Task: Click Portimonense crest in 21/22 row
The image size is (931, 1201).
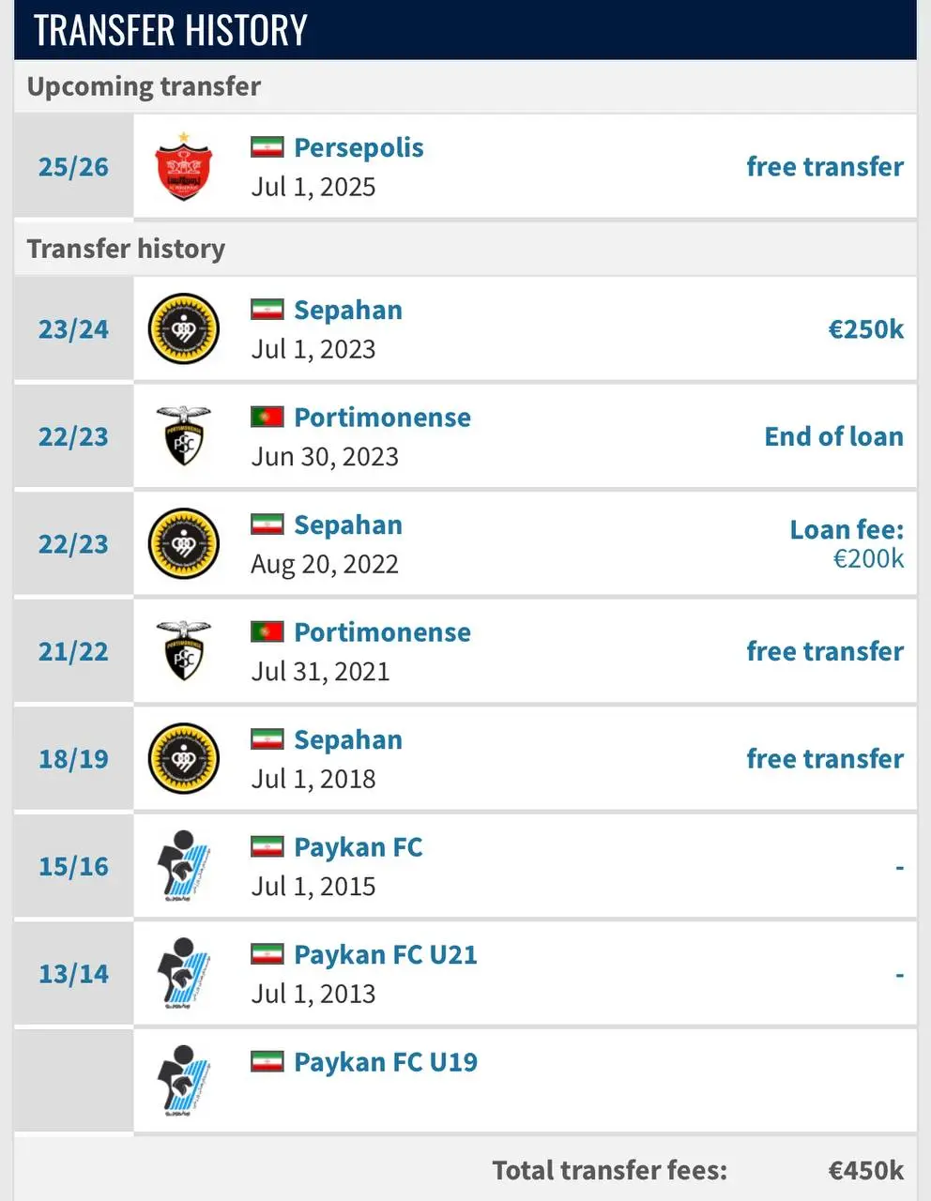Action: pyautogui.click(x=184, y=651)
